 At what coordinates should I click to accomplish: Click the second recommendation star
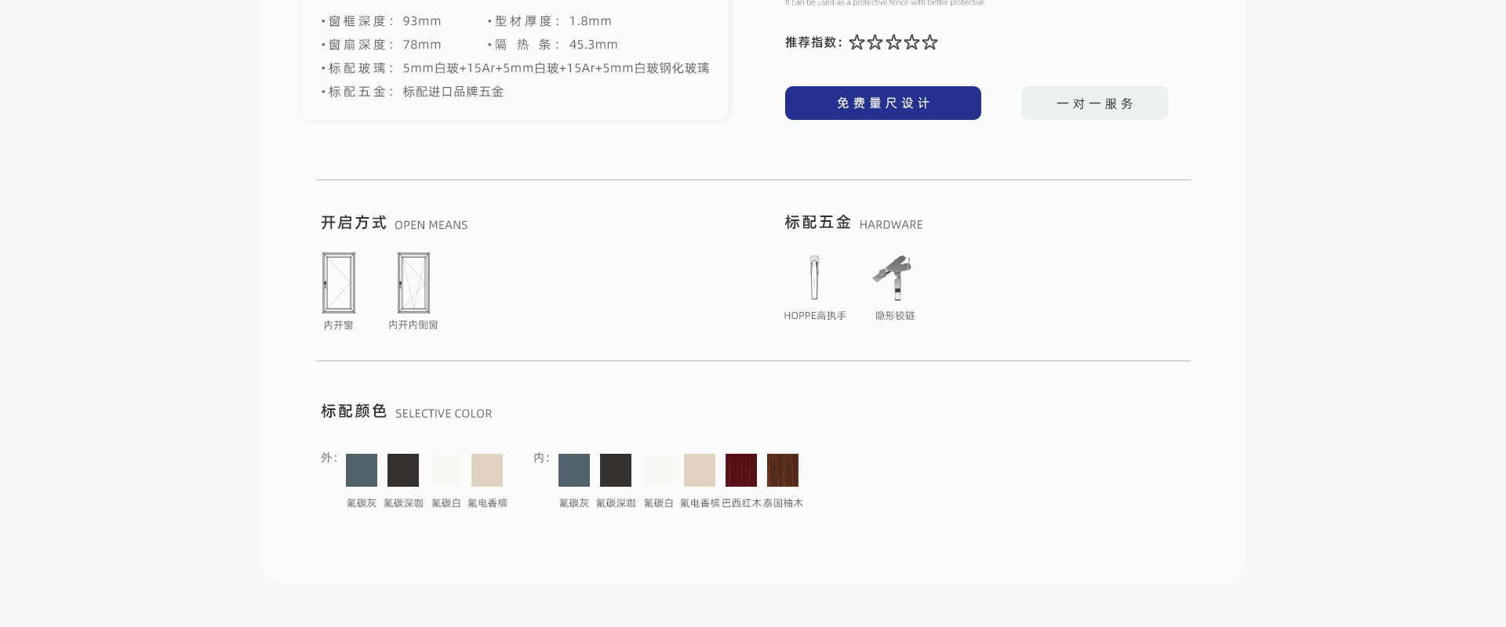point(875,42)
